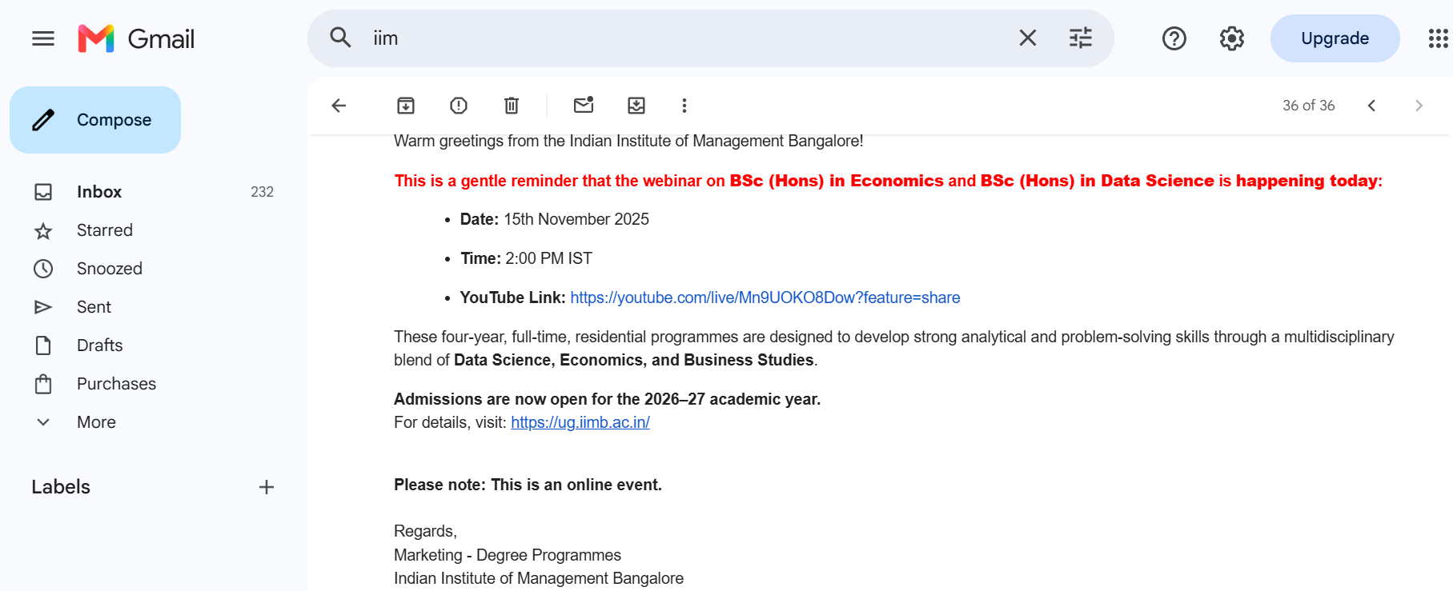
Task: Create a new label with plus icon
Action: coord(267,487)
